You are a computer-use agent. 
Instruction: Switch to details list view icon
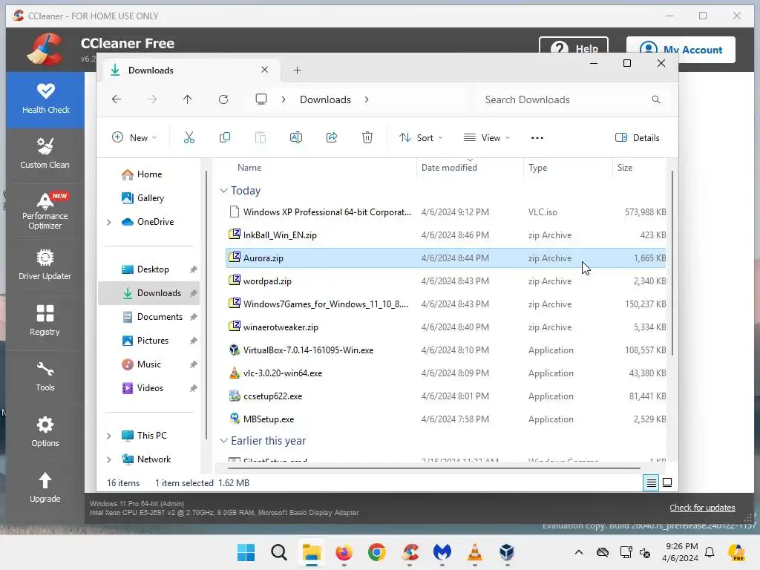tap(651, 482)
